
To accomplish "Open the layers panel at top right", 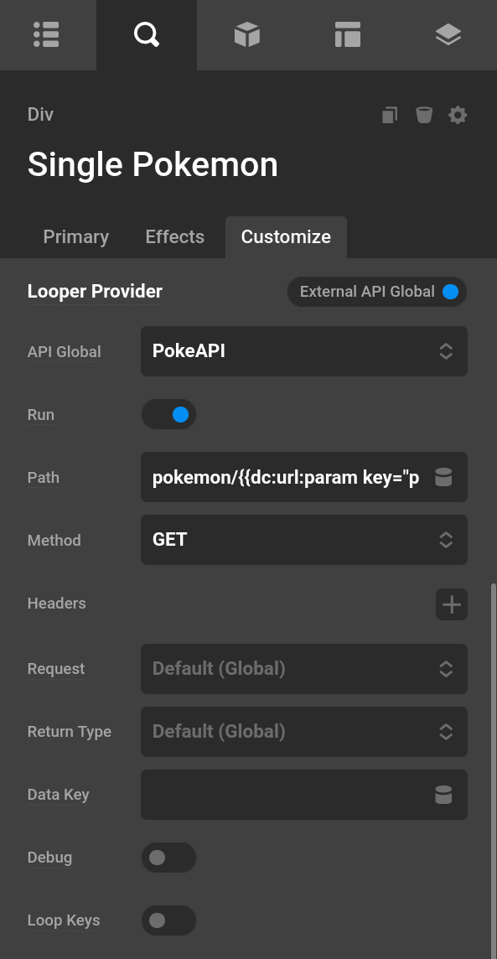I will pos(448,34).
